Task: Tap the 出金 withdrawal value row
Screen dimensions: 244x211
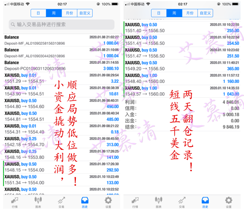Action: tap(182, 121)
